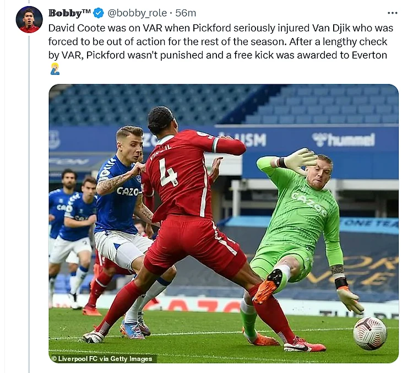Open the three-dot more options menu
The height and width of the screenshot is (373, 402).
coord(392,13)
